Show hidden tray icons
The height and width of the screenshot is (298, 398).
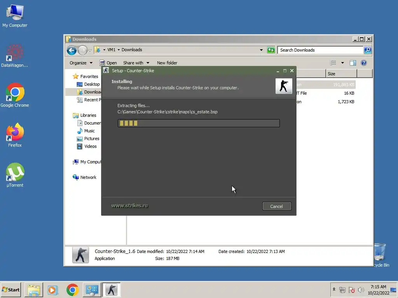(334, 289)
